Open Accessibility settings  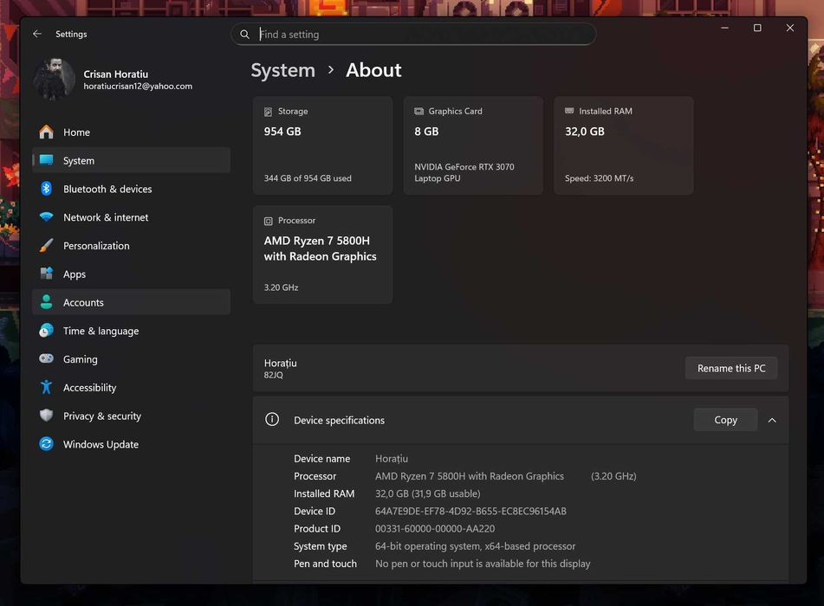(132, 387)
